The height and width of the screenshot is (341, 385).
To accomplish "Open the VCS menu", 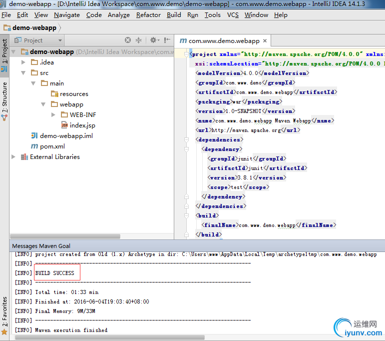I will tap(233, 15).
